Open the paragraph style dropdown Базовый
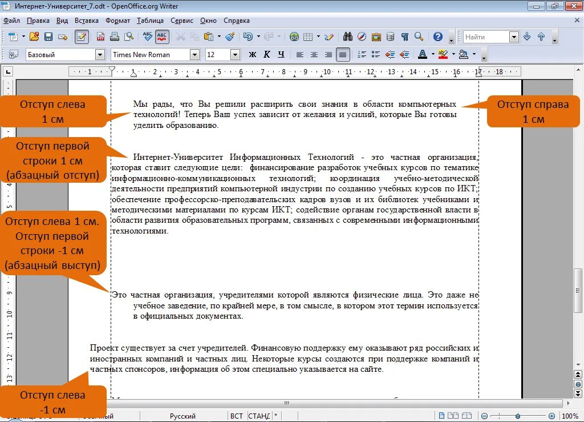The width and height of the screenshot is (584, 422). pos(100,55)
